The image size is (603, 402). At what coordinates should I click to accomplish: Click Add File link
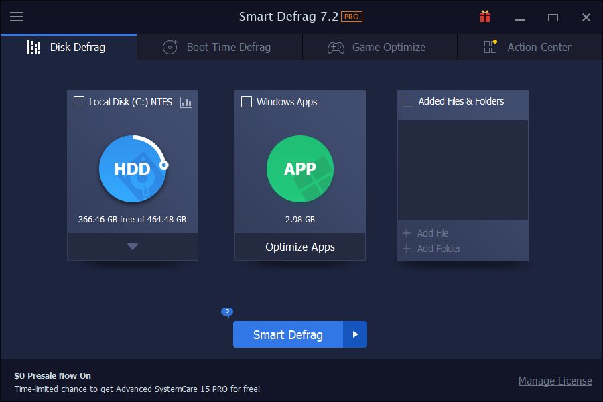[x=433, y=233]
